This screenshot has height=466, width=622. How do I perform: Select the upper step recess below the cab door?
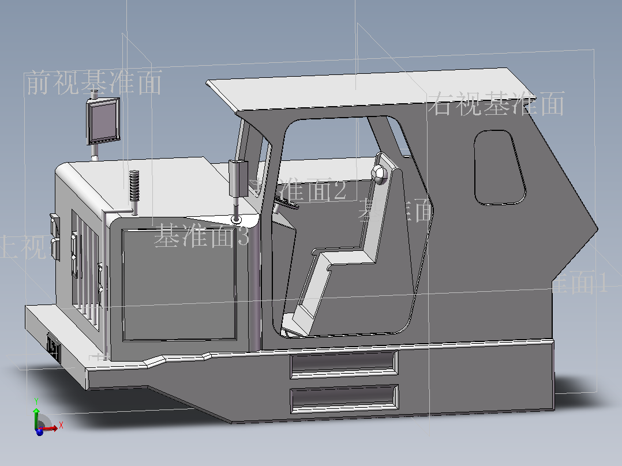343,364
